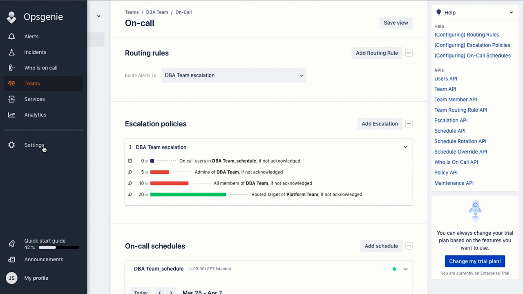Open Incidents in the sidebar menu
Viewport: 523px width, 294px height.
[35, 52]
